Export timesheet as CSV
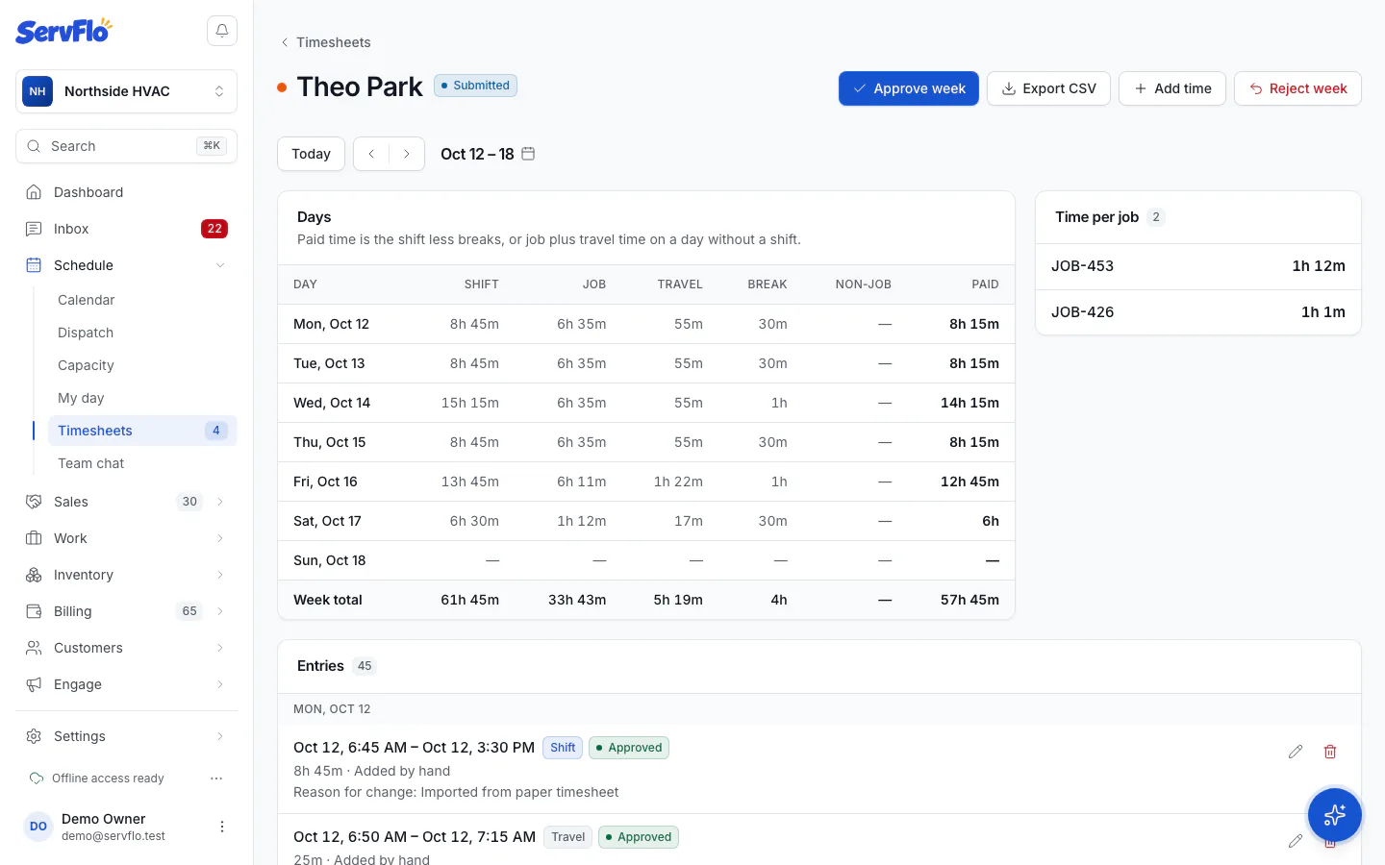Image resolution: width=1385 pixels, height=865 pixels. point(1048,88)
